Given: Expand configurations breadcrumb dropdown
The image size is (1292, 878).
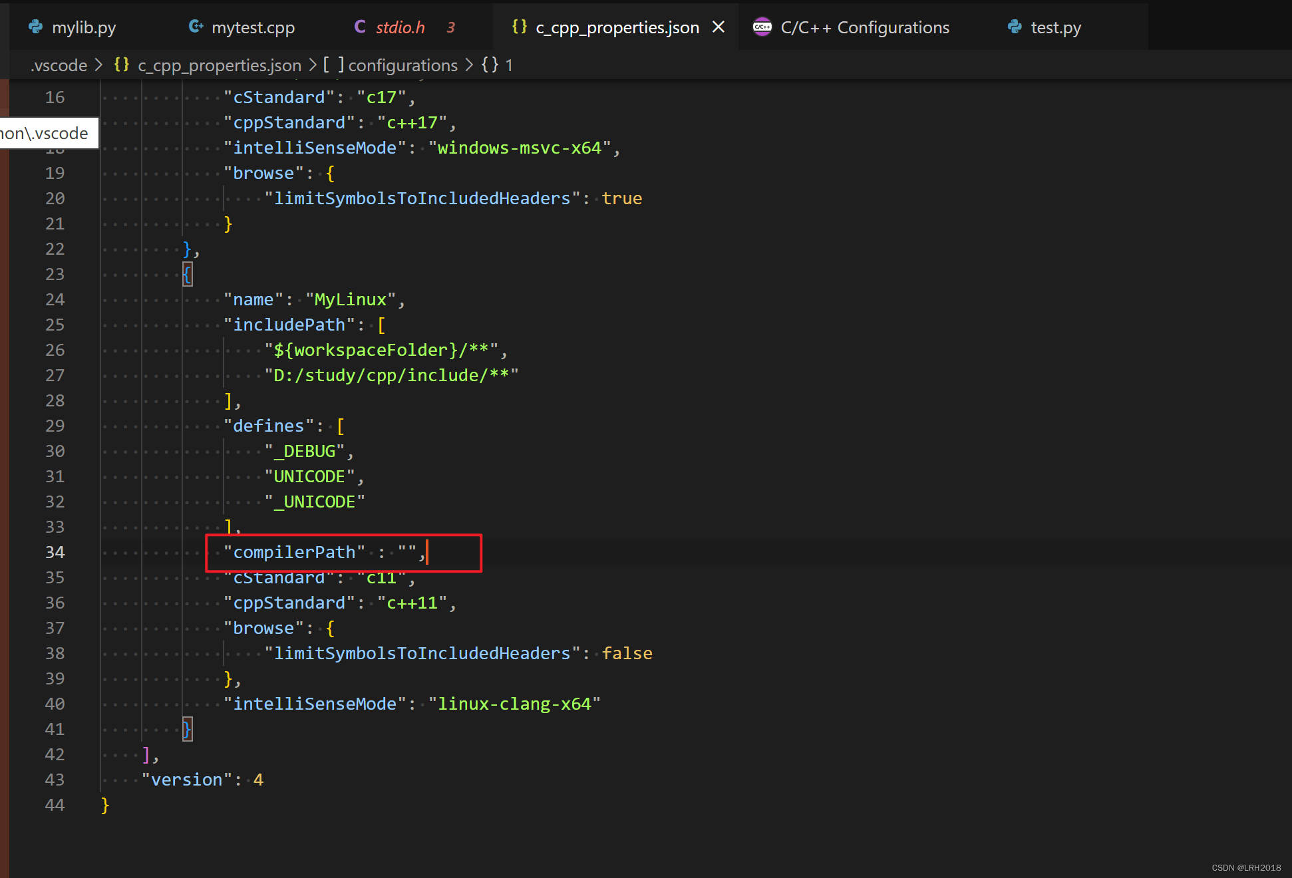Looking at the screenshot, I should point(403,65).
